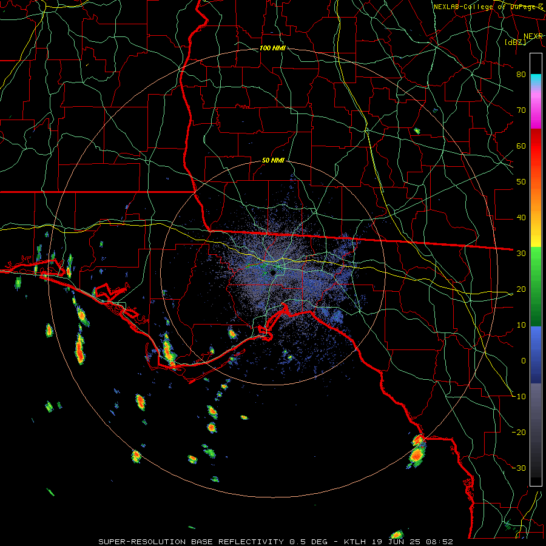Click the -10 value on dBZ scale
The image size is (546, 546).
coord(519,397)
